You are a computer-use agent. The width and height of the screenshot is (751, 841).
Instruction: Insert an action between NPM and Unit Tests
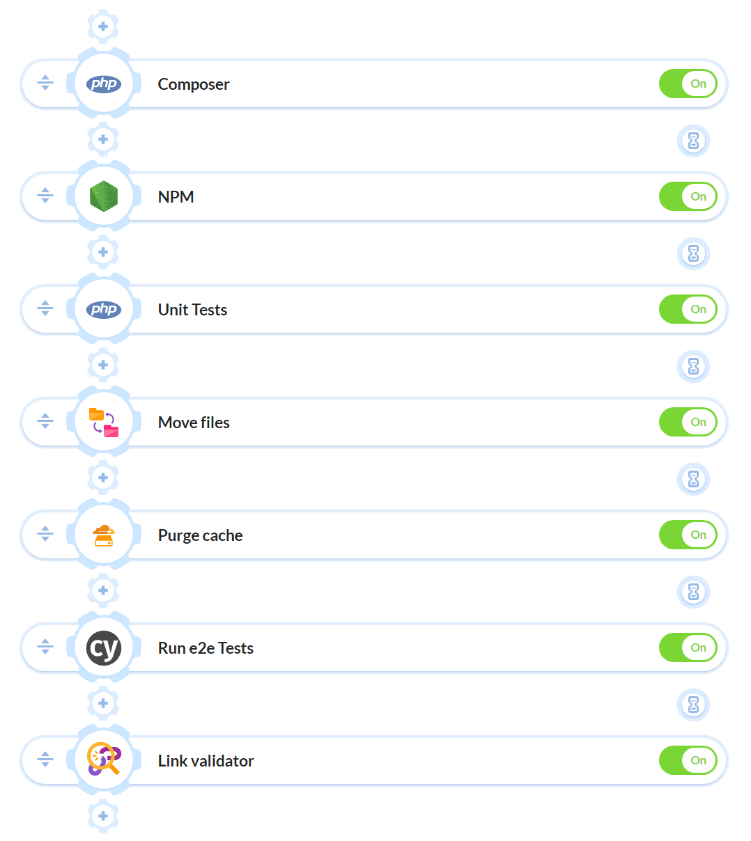(x=103, y=252)
